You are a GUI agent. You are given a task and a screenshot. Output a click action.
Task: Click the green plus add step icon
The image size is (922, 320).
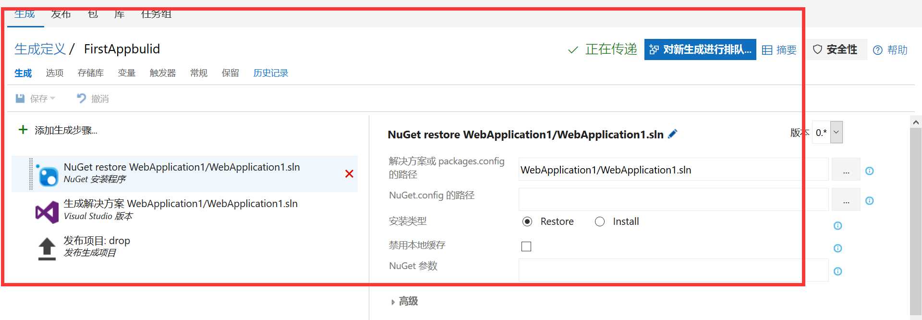(23, 130)
